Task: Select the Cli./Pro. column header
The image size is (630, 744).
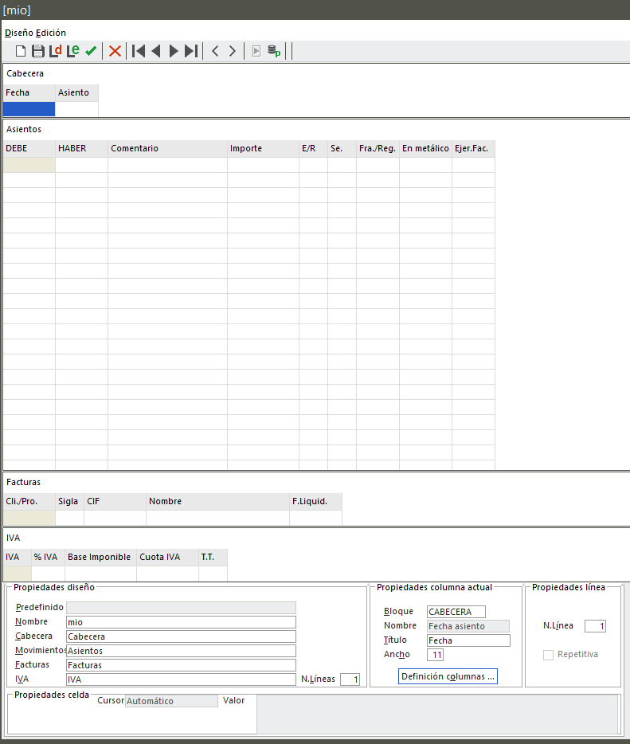Action: pos(29,502)
